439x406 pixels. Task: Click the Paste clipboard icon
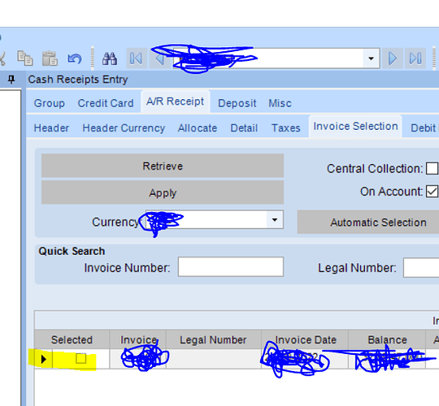point(50,58)
